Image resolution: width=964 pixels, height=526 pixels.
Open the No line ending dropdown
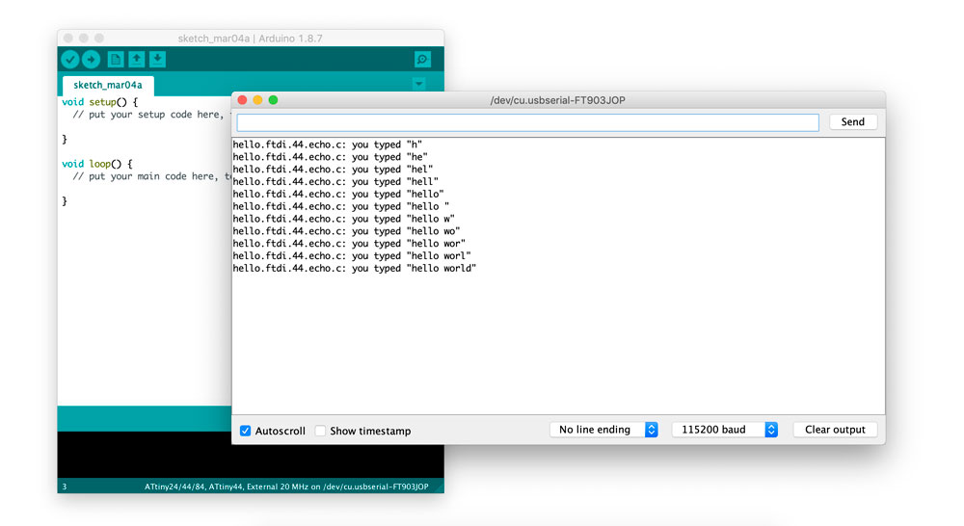coord(603,430)
